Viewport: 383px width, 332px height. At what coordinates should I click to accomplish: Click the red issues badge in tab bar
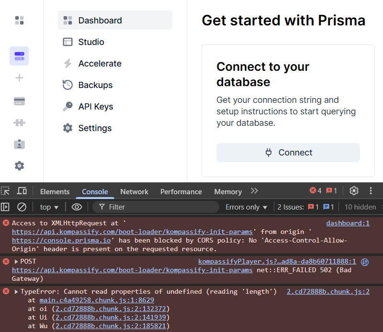click(332, 190)
